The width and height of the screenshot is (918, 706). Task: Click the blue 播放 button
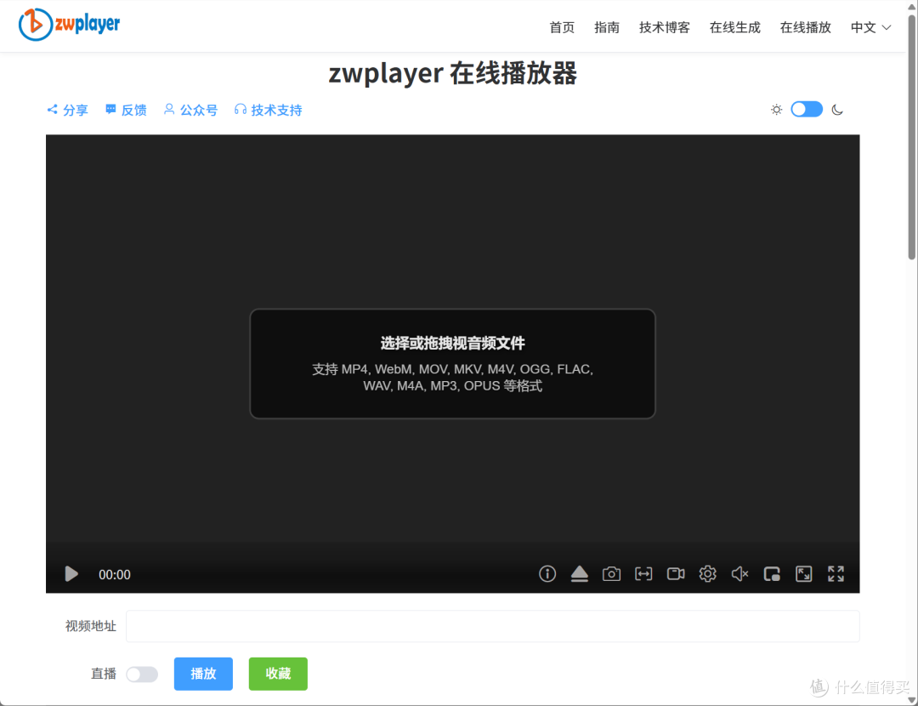click(x=203, y=674)
